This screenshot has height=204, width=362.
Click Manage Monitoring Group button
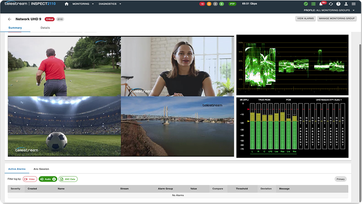337,18
